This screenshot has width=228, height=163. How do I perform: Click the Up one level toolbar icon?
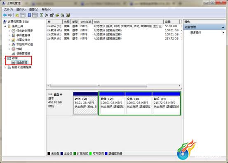(x=17, y=15)
